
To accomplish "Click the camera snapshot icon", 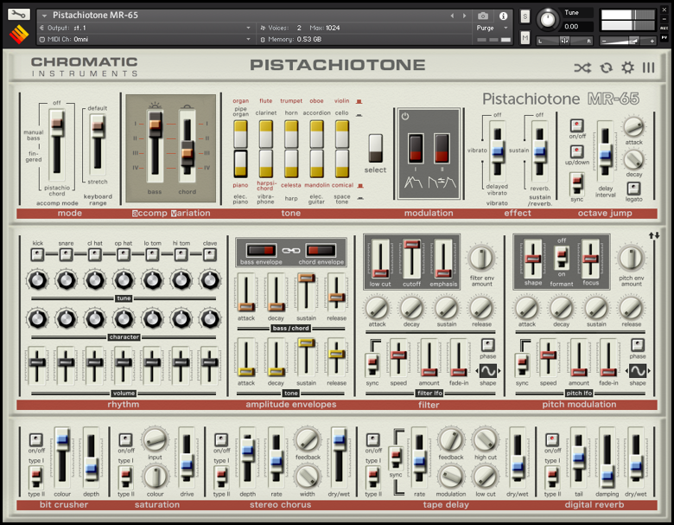I will pyautogui.click(x=483, y=16).
